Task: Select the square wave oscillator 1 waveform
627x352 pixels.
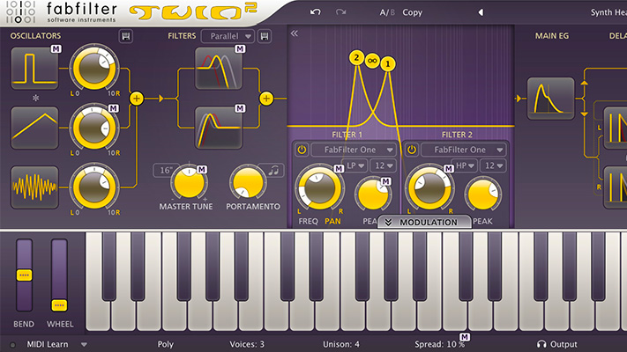Action: pyautogui.click(x=34, y=69)
